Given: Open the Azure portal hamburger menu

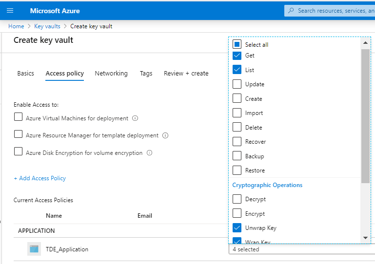Looking at the screenshot, I should (10, 10).
